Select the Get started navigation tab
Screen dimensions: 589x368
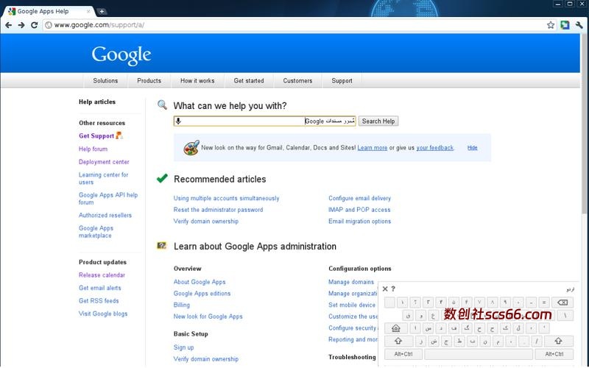coord(249,81)
